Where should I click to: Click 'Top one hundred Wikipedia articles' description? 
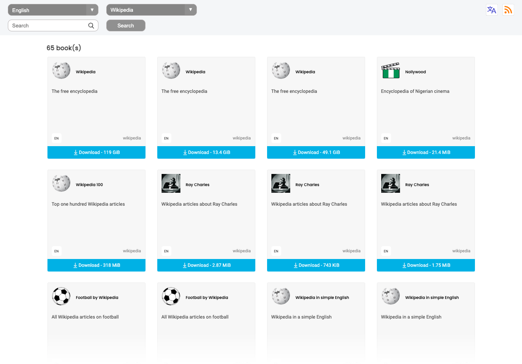click(x=88, y=204)
